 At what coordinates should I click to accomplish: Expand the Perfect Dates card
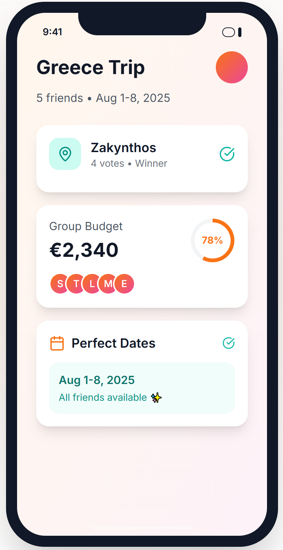point(142,373)
